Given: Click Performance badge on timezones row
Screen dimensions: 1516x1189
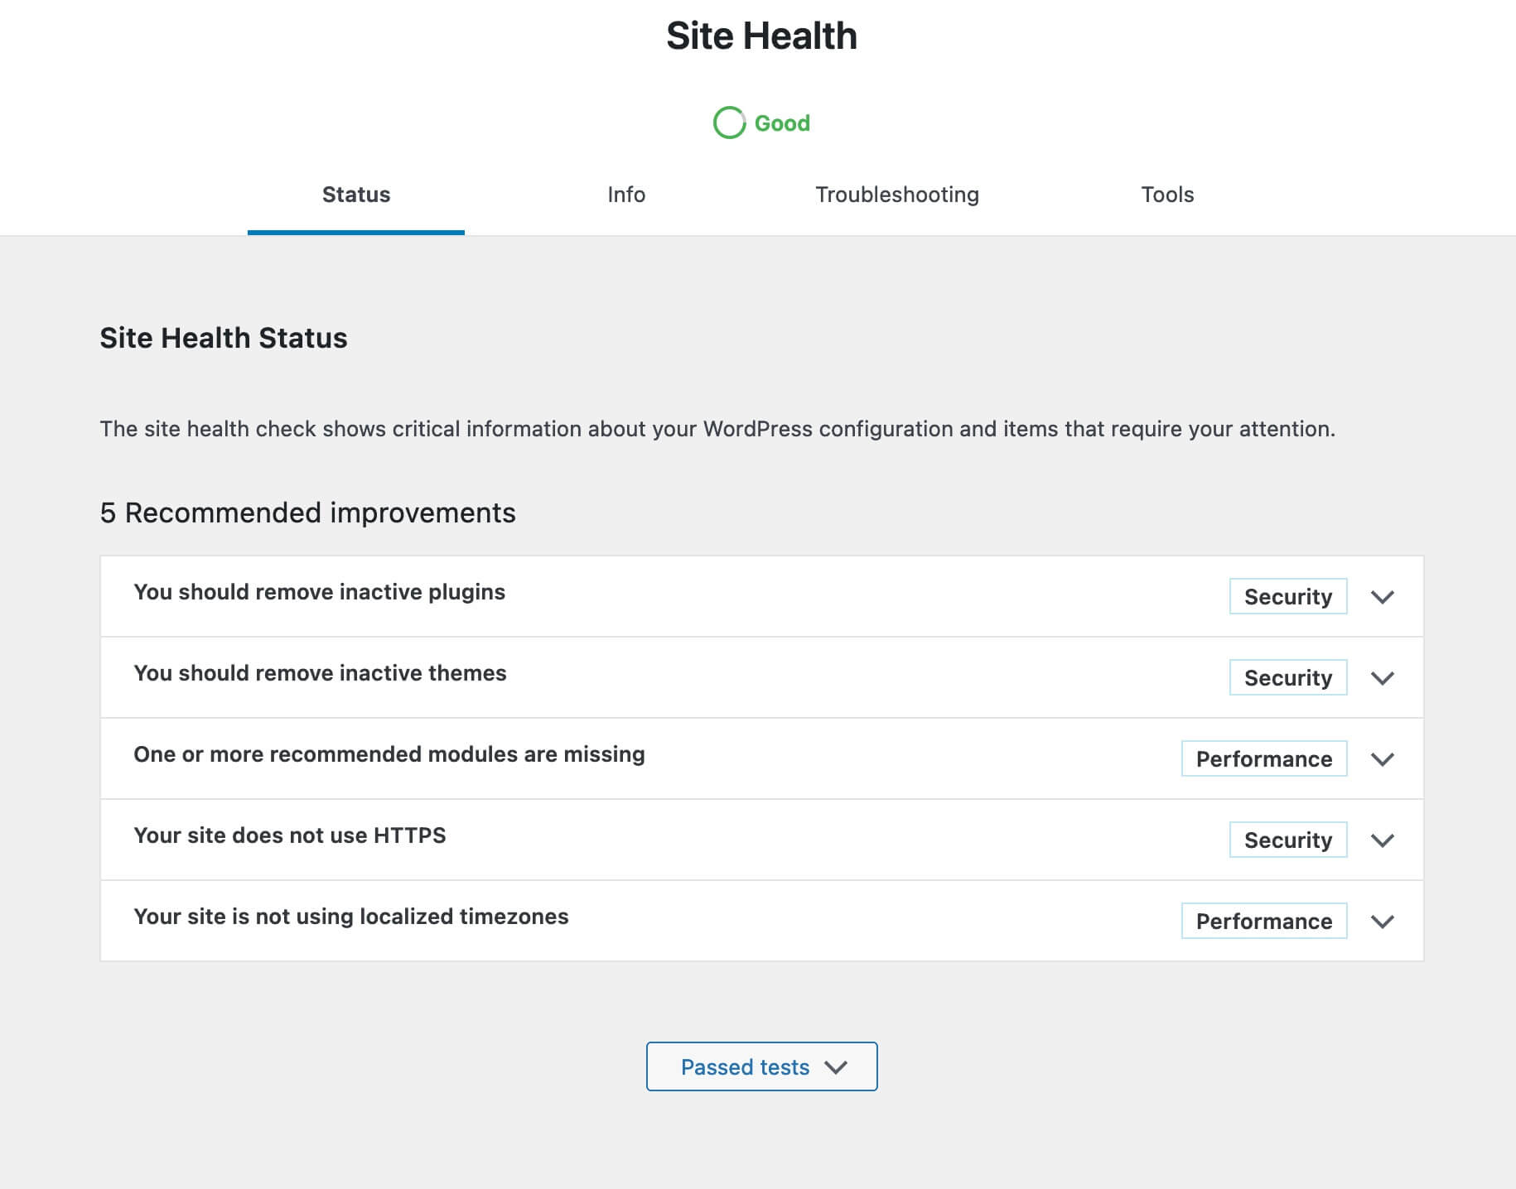Looking at the screenshot, I should pos(1263,922).
